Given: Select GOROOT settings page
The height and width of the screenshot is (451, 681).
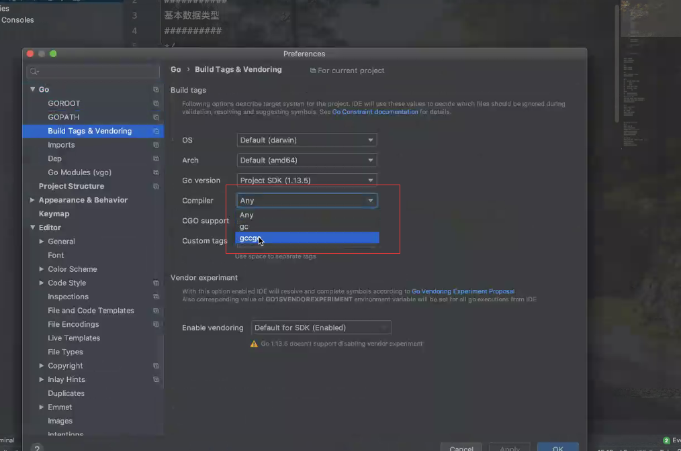Looking at the screenshot, I should [64, 103].
